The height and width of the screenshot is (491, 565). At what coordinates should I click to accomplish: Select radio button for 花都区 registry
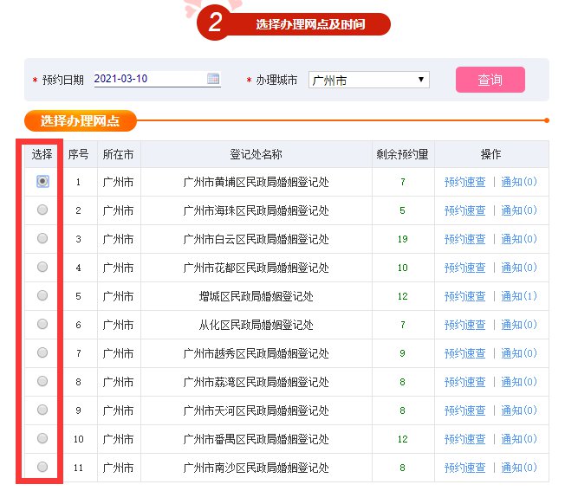coord(42,268)
